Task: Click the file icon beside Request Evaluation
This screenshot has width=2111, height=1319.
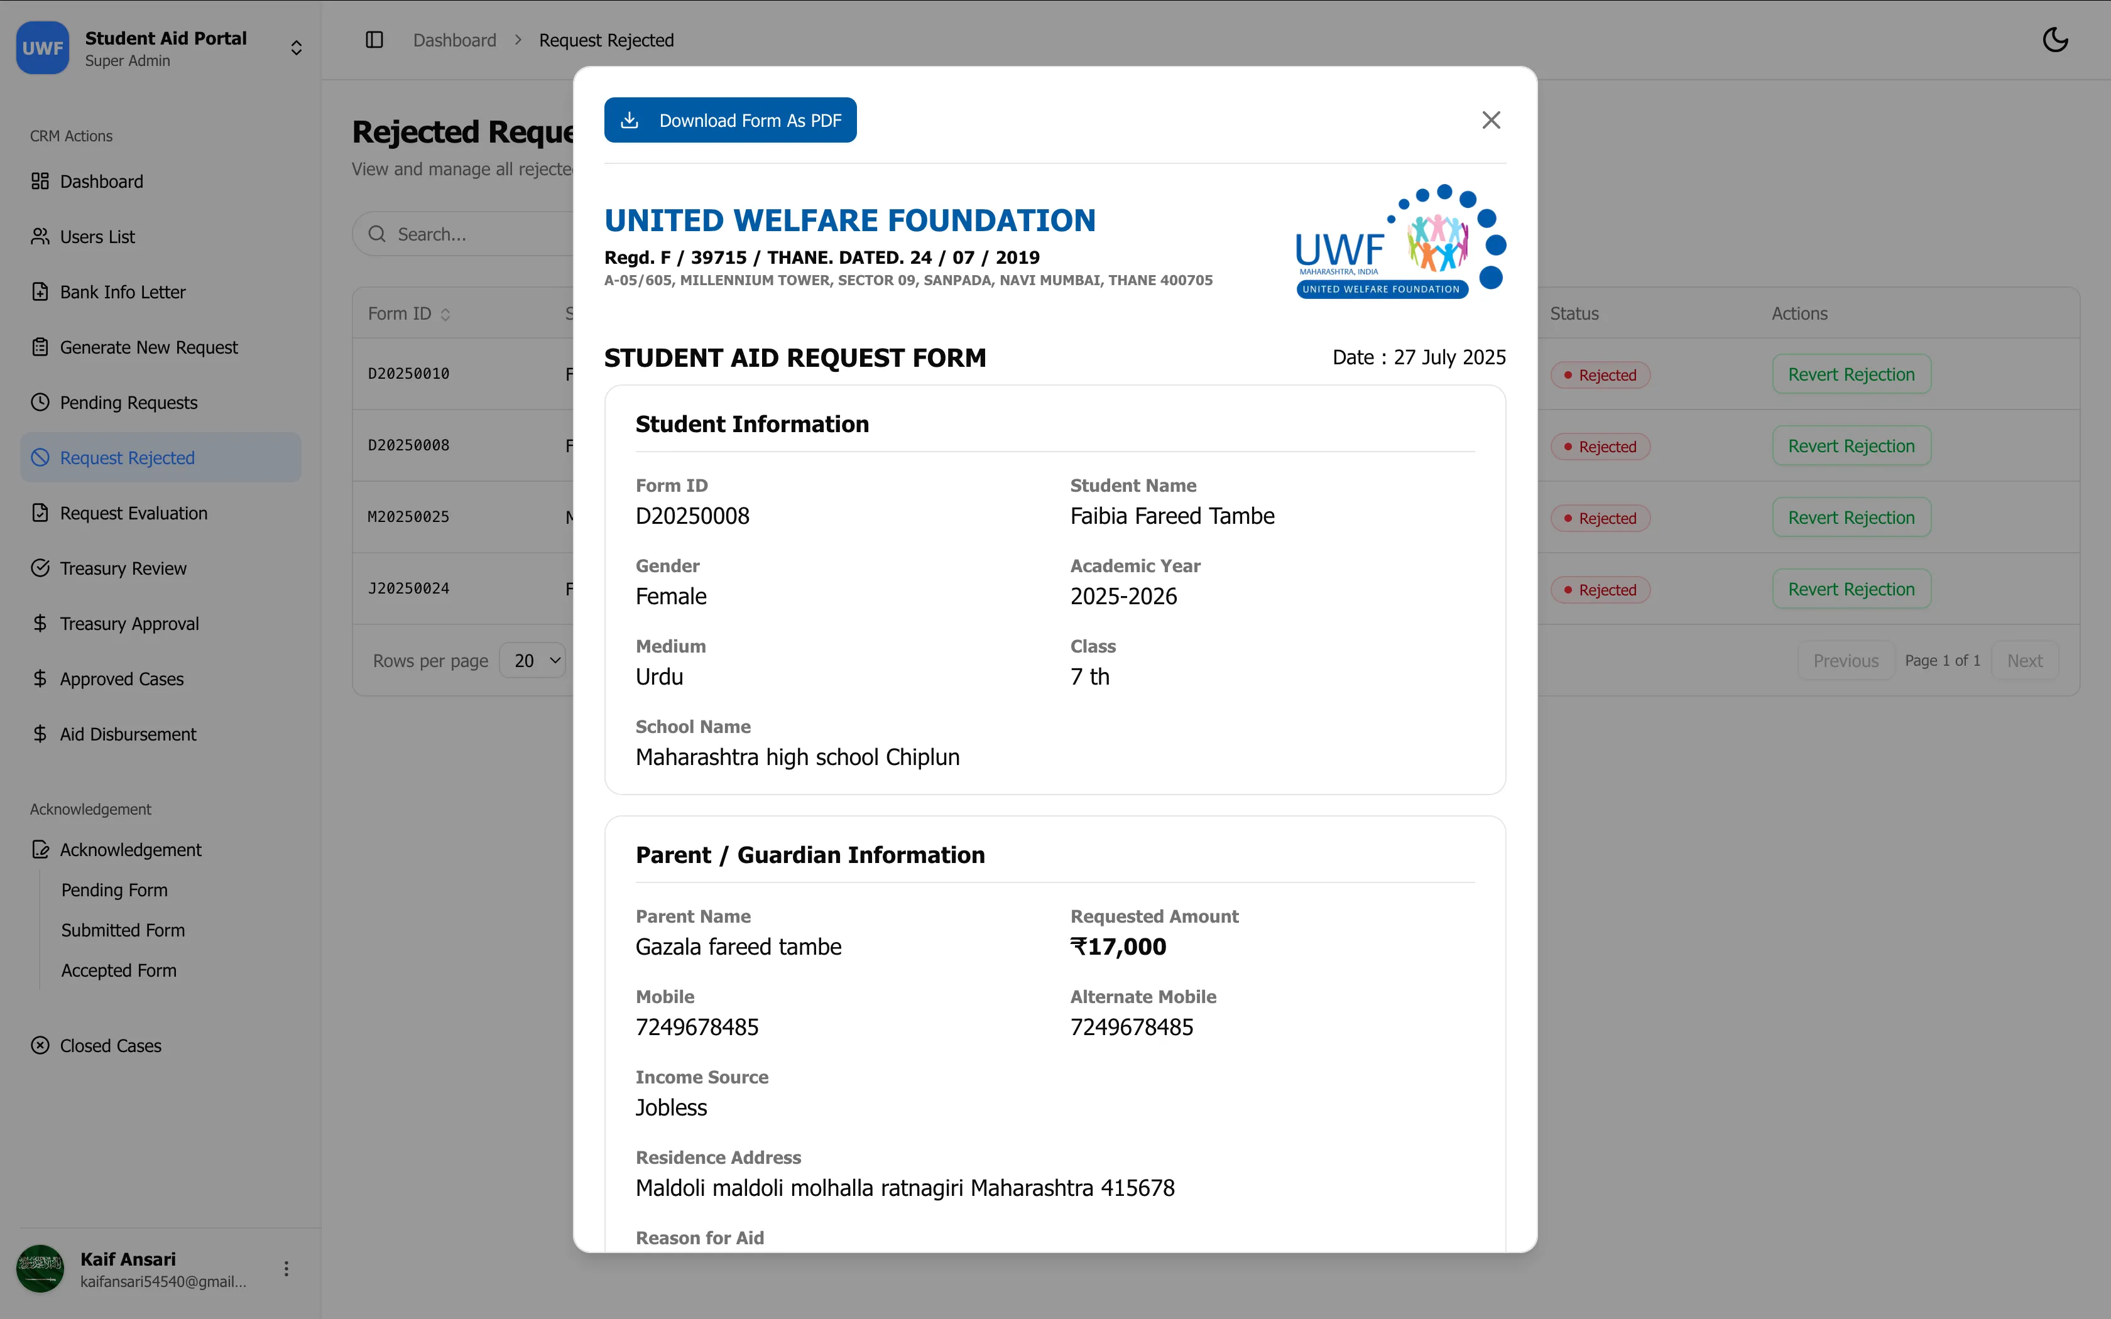Action: 40,513
